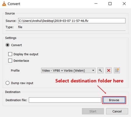Viewport: 131px width, 117px height.
Task: Click the VLC cone icon in title bar
Action: pos(4,4)
